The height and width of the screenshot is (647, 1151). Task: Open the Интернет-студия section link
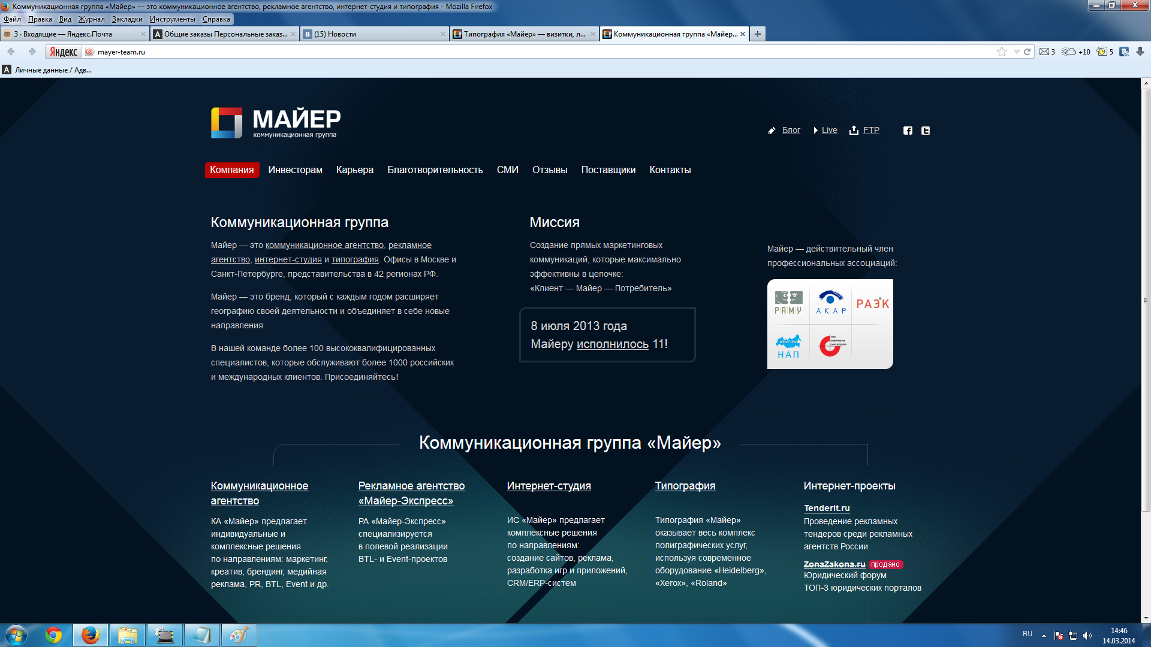549,486
